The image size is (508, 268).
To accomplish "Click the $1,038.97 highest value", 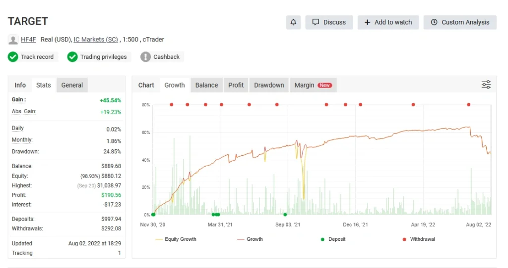I will pos(109,185).
